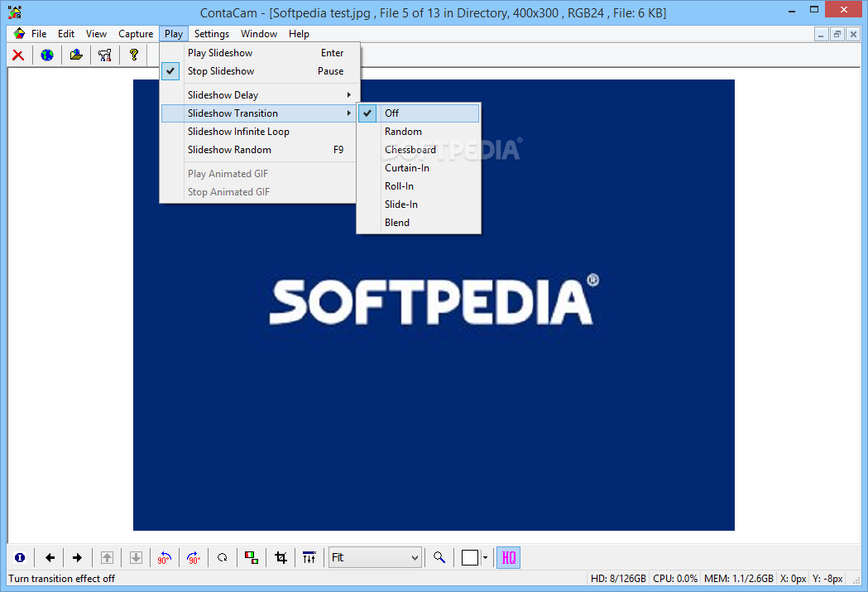Open the image adjustment sliders icon

[x=309, y=558]
